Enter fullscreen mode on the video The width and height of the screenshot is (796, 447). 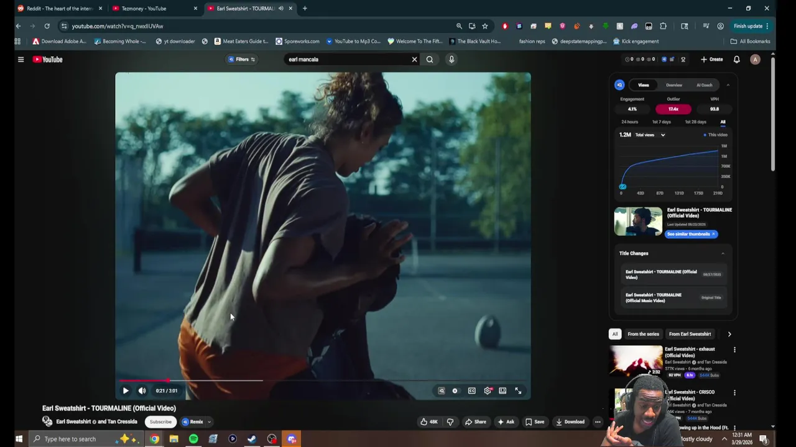(518, 391)
